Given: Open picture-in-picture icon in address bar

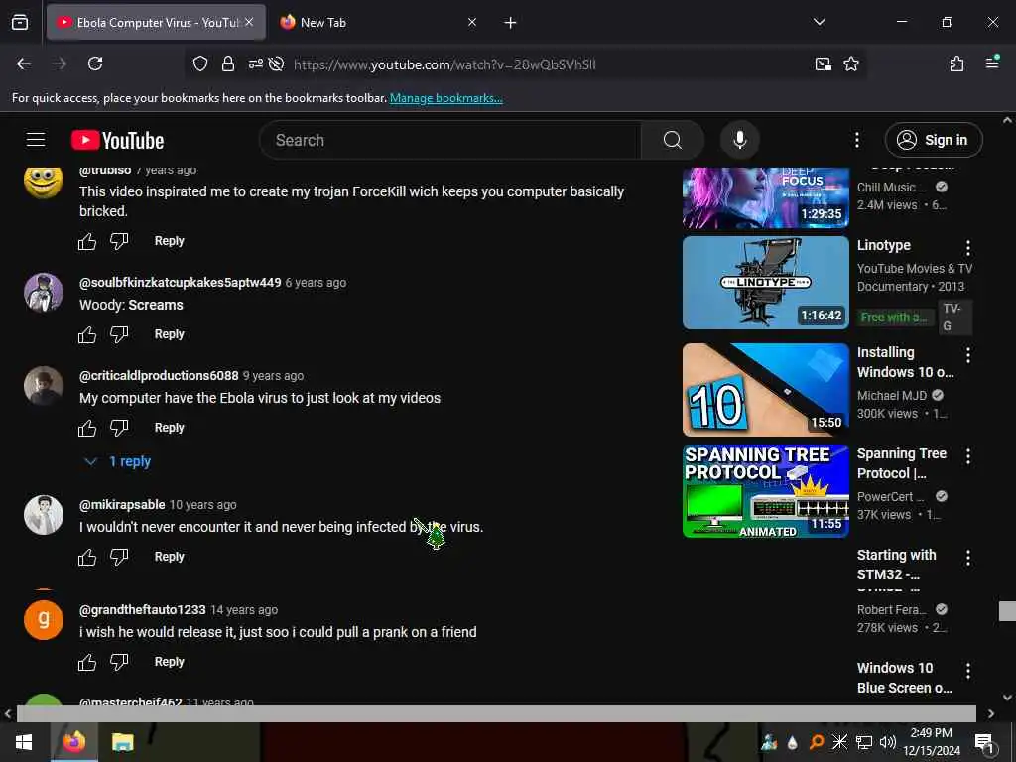Looking at the screenshot, I should [823, 63].
